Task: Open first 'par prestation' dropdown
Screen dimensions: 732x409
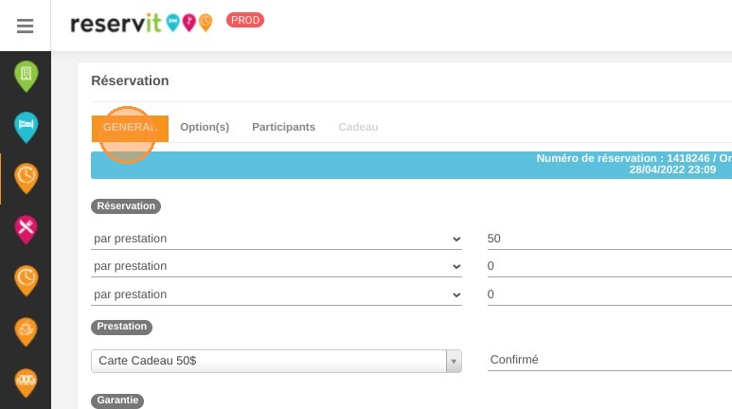Action: (x=277, y=239)
